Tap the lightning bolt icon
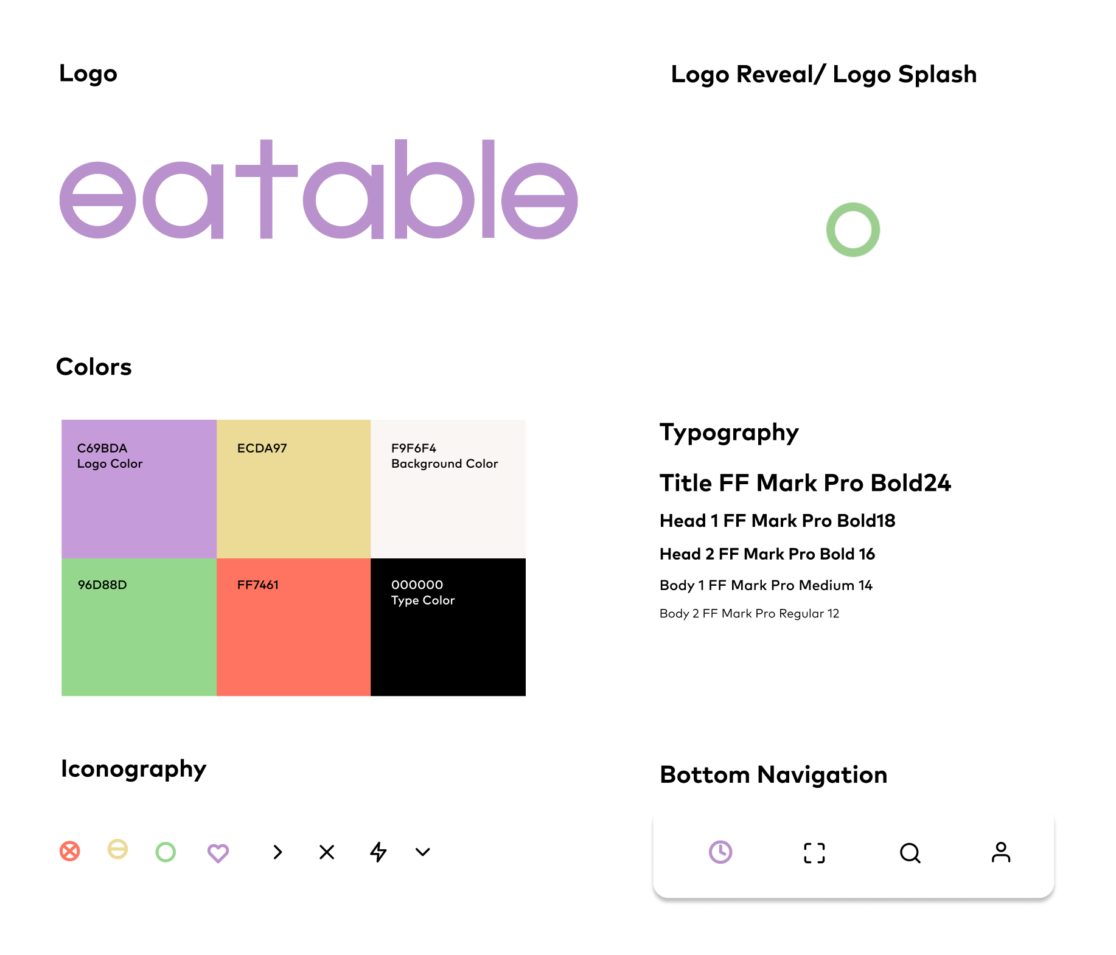The width and height of the screenshot is (1116, 955). 378,852
